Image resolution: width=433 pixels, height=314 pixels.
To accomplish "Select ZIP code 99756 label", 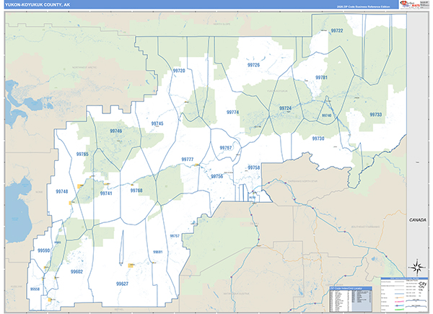I will coord(216,176).
